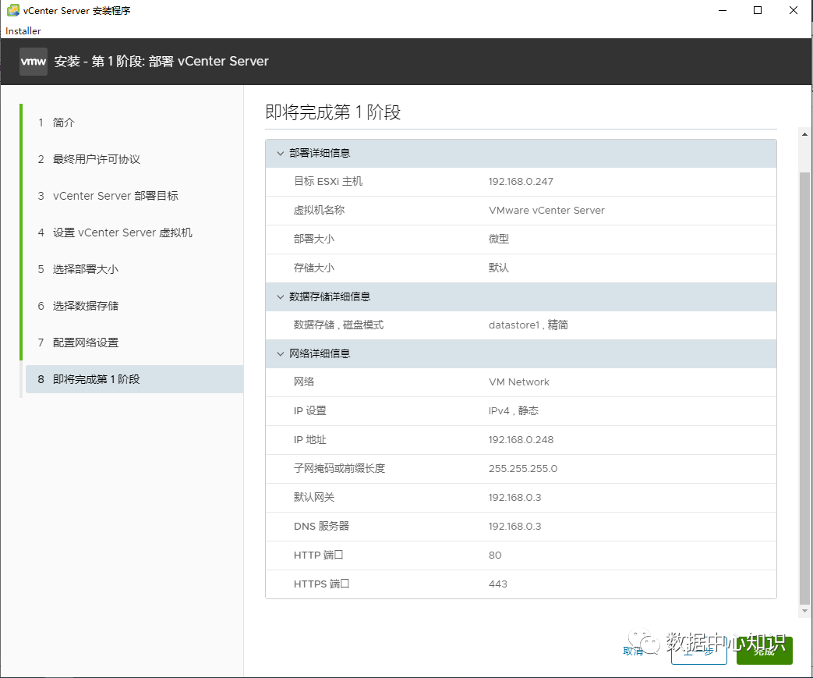The width and height of the screenshot is (813, 678).
Task: Collapse the 部署详细信息 section
Action: coord(280,153)
